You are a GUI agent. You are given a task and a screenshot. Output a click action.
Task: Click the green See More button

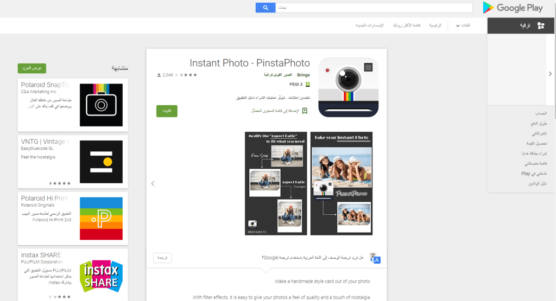tap(32, 68)
